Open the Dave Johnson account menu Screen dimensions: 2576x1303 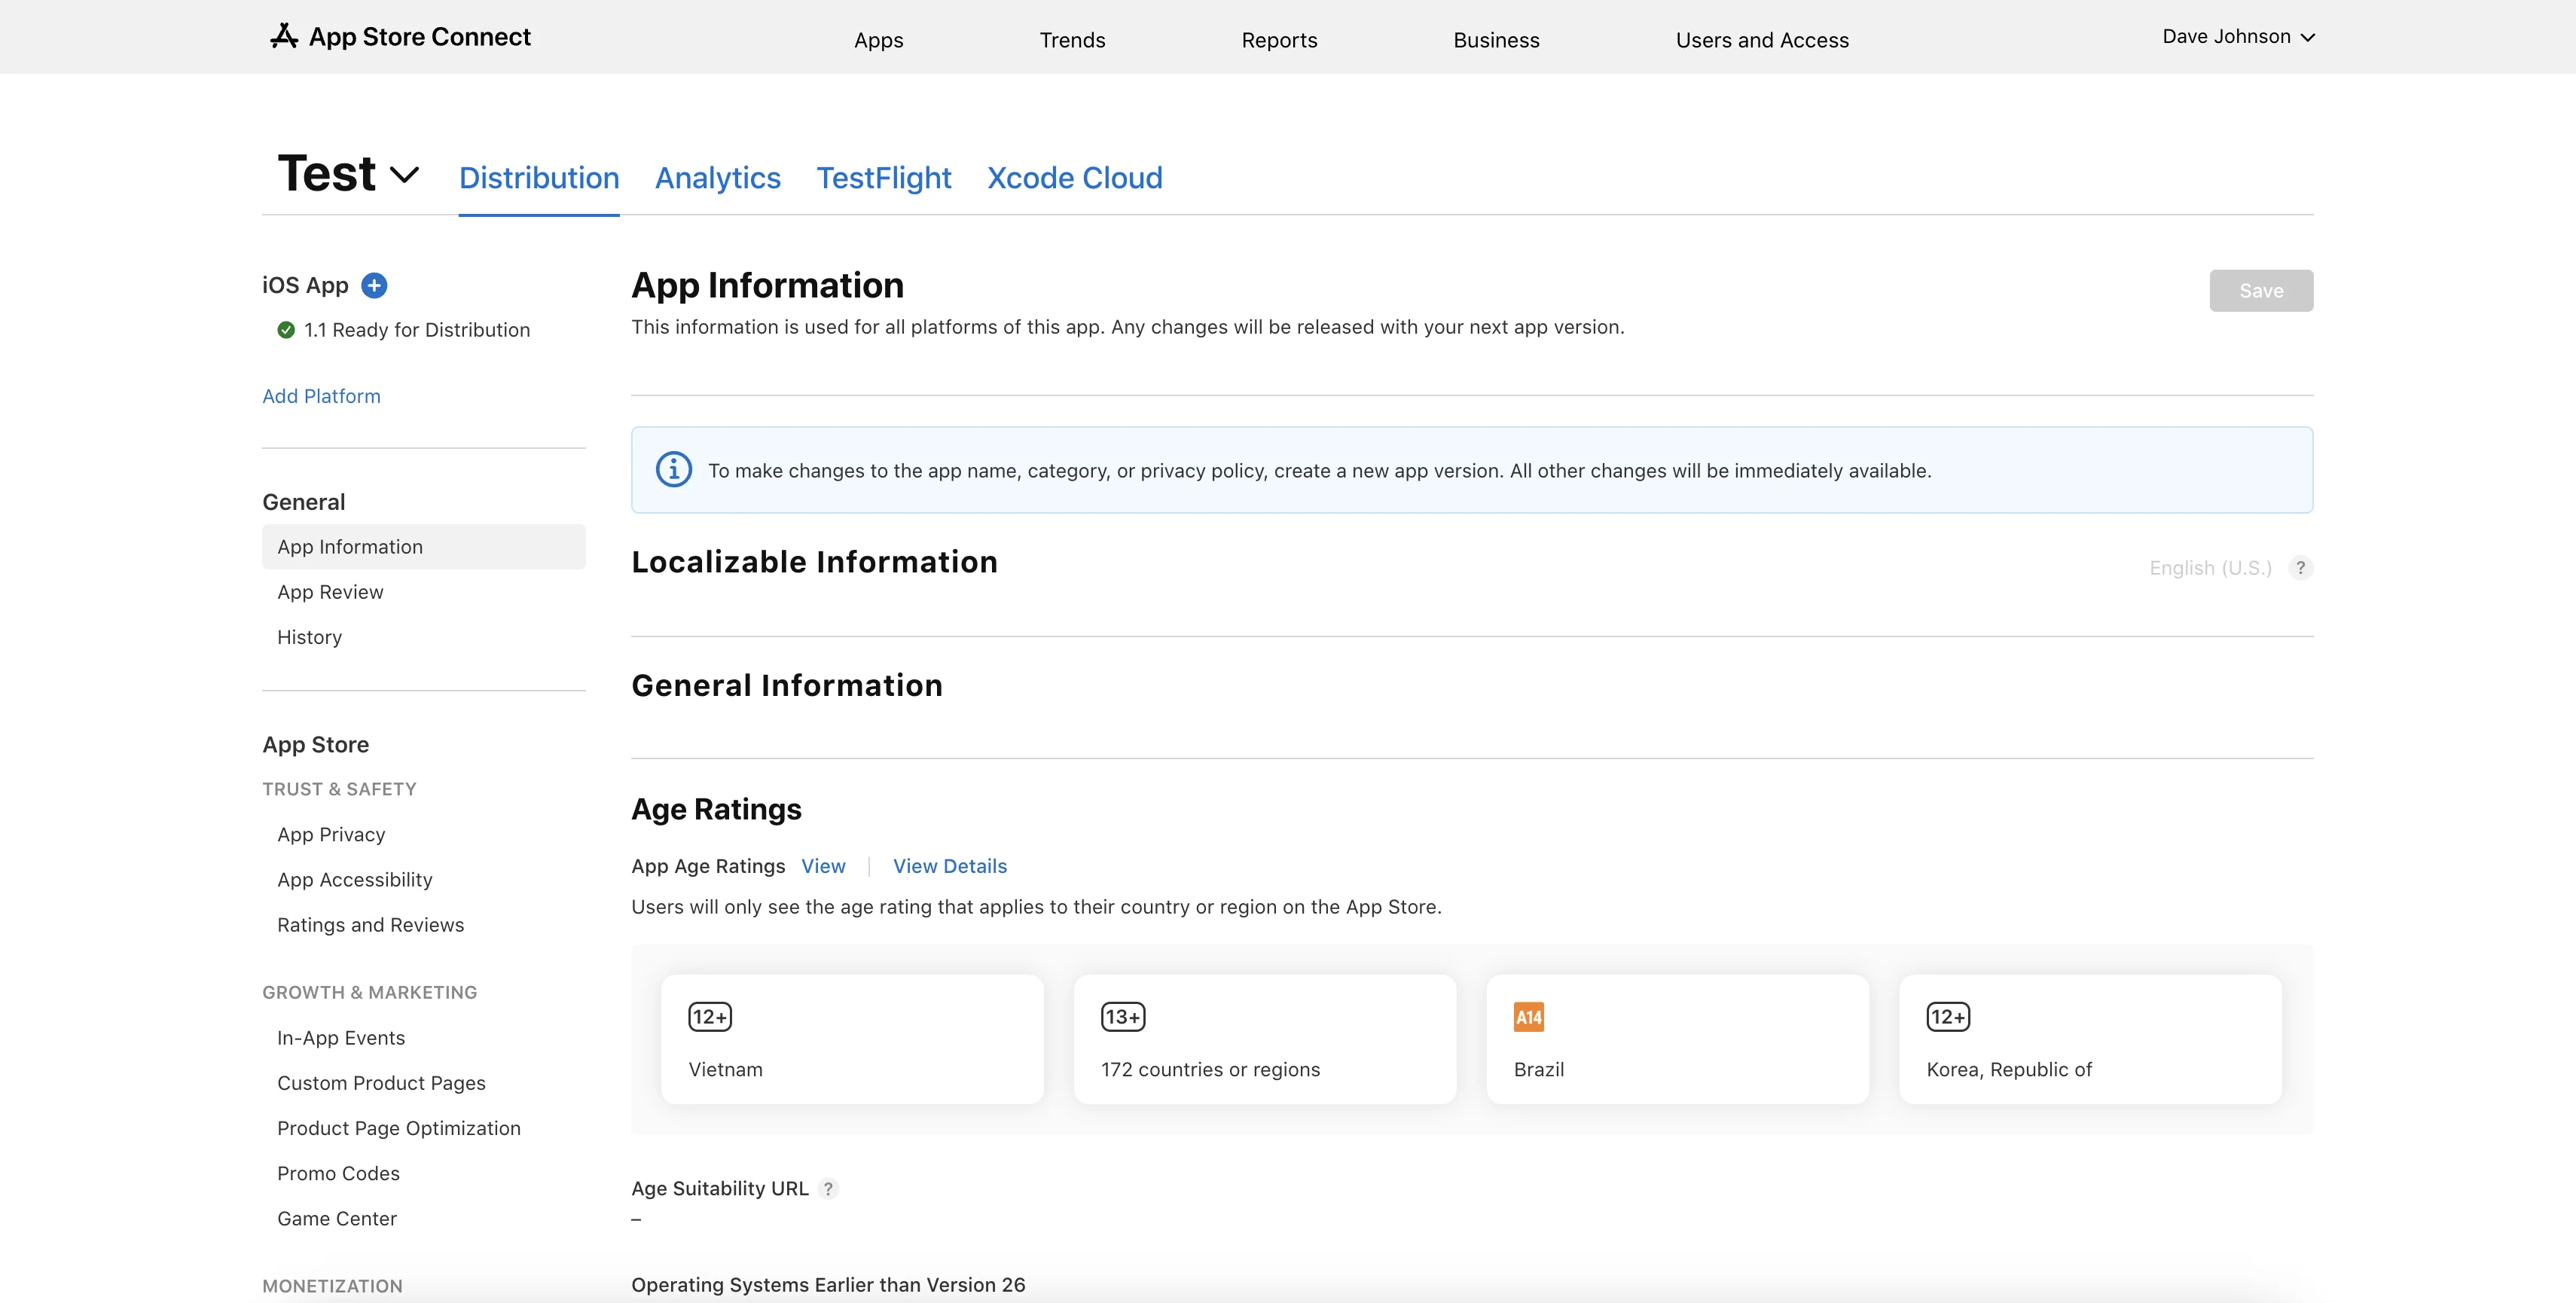point(2238,37)
